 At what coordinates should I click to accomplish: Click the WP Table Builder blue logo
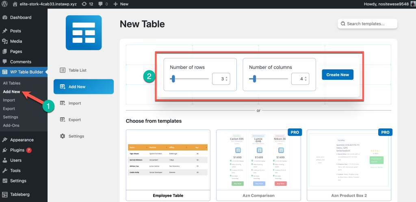coord(83,33)
